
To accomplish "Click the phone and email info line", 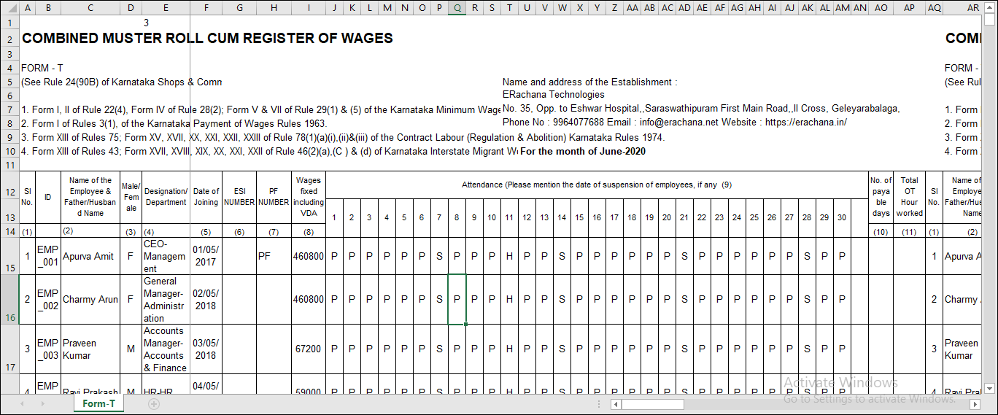I will point(675,123).
